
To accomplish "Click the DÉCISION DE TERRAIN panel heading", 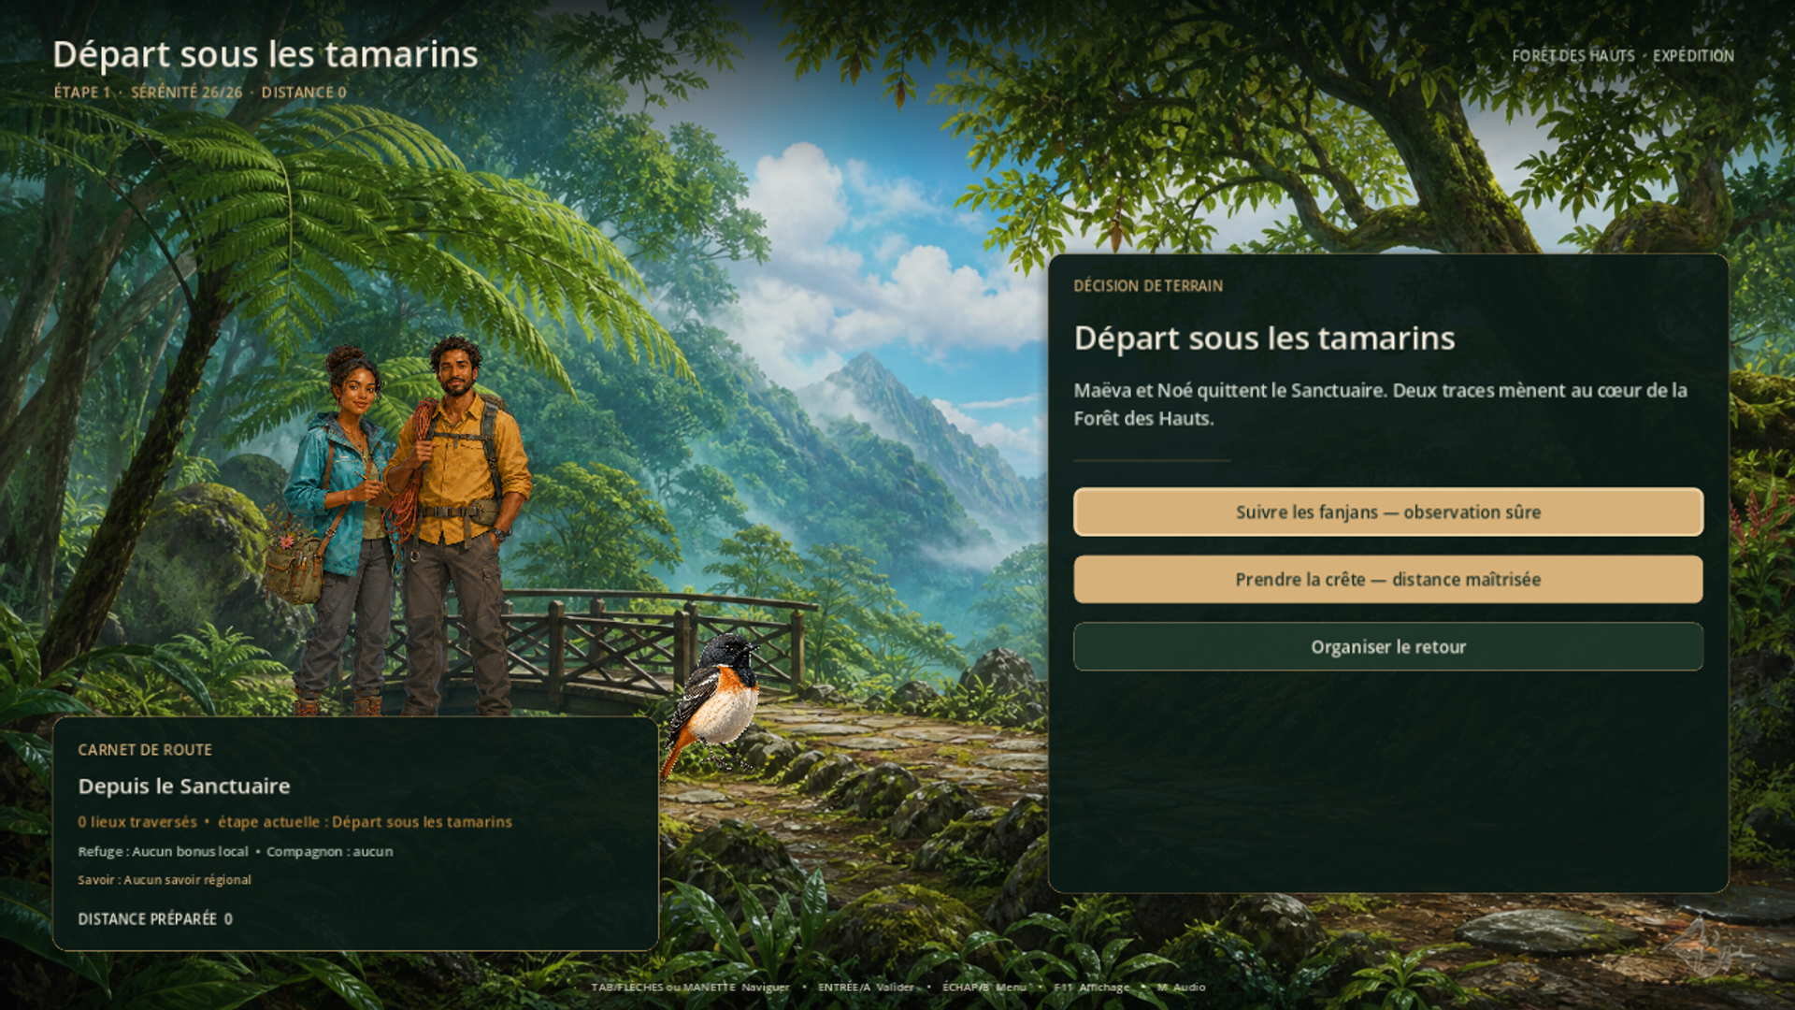I will 1148,285.
